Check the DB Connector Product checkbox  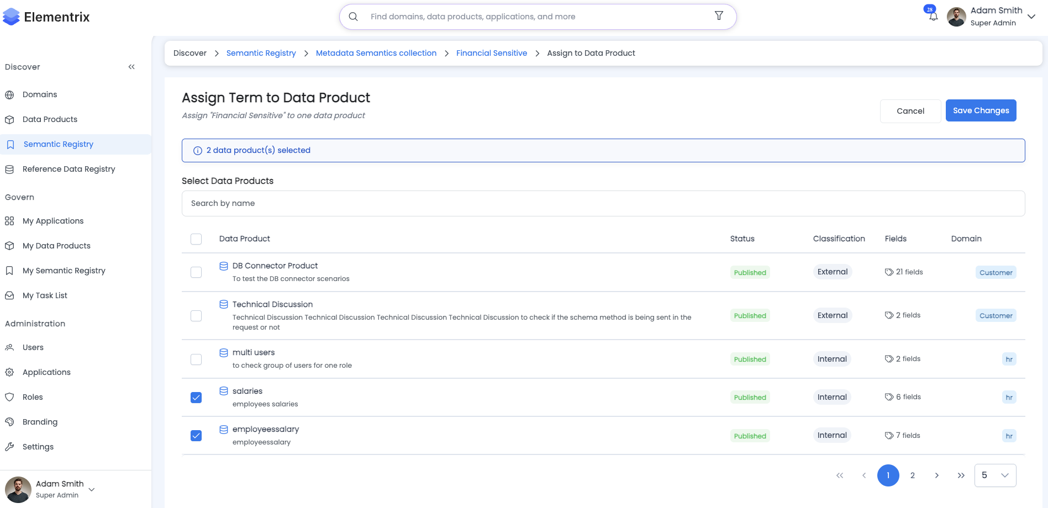pyautogui.click(x=196, y=272)
